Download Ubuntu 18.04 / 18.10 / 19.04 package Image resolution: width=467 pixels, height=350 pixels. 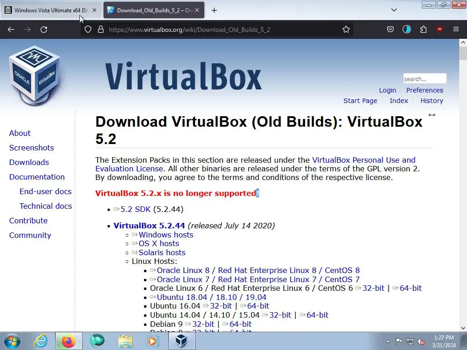(x=212, y=297)
